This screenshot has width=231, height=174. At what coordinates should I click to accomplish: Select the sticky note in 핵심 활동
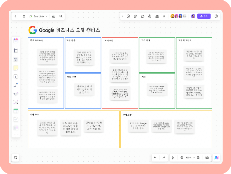click(x=84, y=57)
